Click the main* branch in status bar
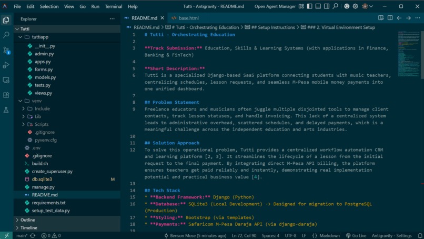424x239 pixels. [x=22, y=235]
